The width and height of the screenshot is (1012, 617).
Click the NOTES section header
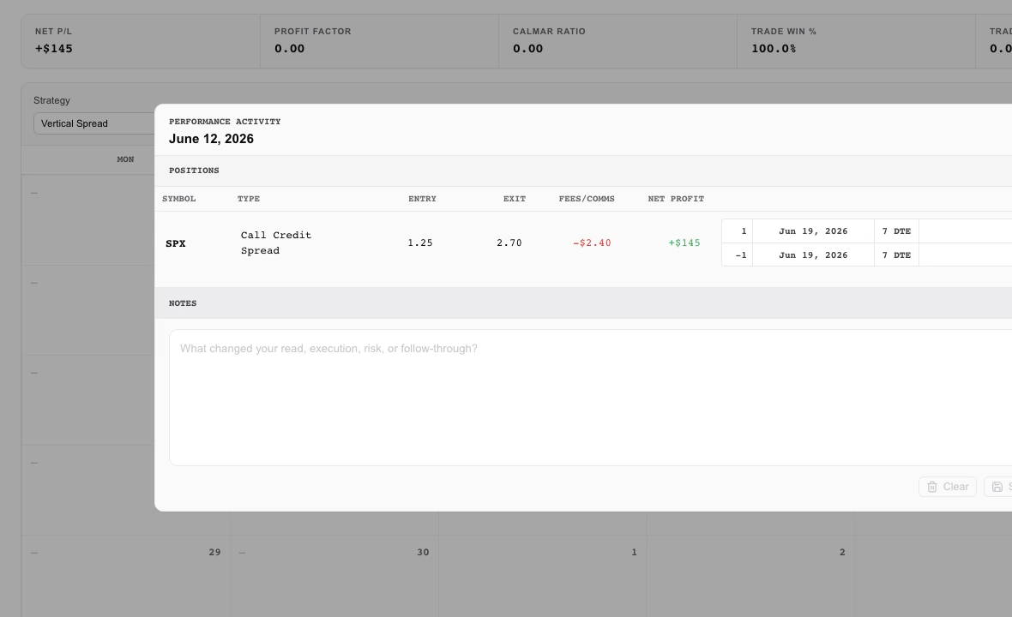click(183, 303)
